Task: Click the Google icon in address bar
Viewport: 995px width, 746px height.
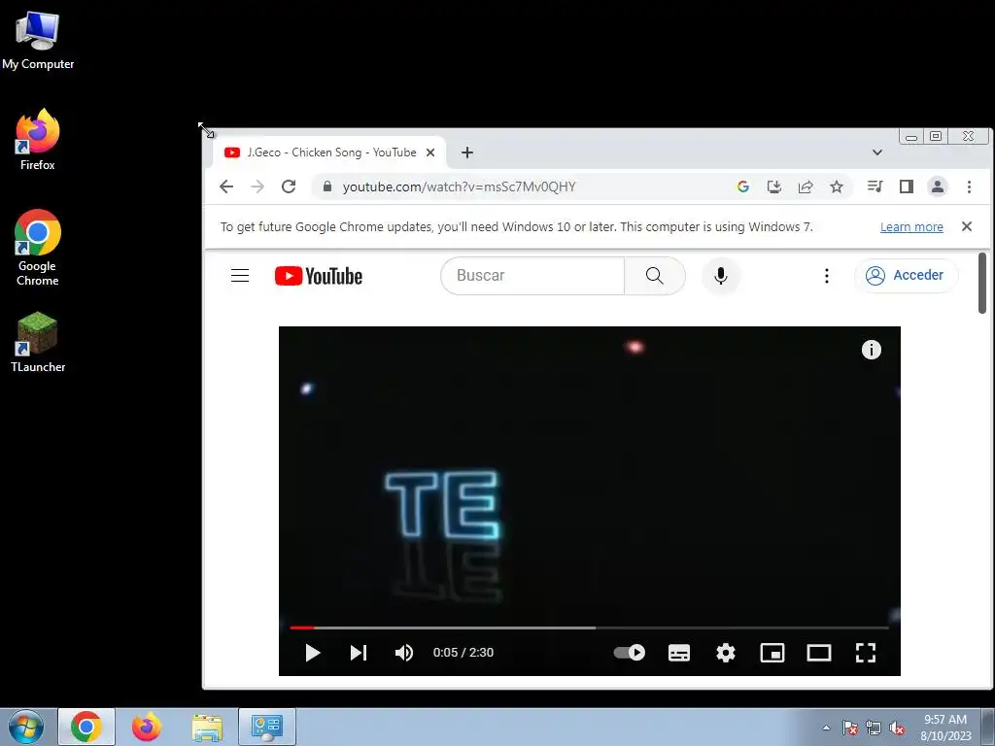Action: 743,186
